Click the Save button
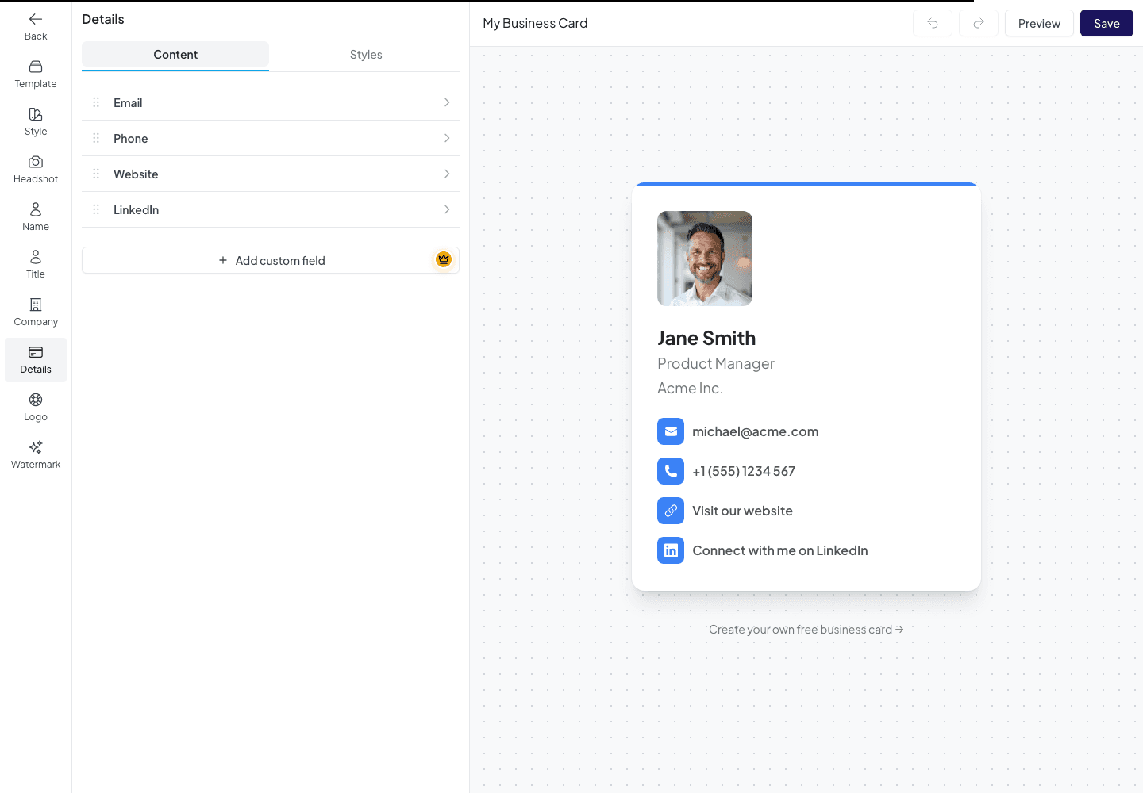The image size is (1143, 793). [x=1106, y=24]
